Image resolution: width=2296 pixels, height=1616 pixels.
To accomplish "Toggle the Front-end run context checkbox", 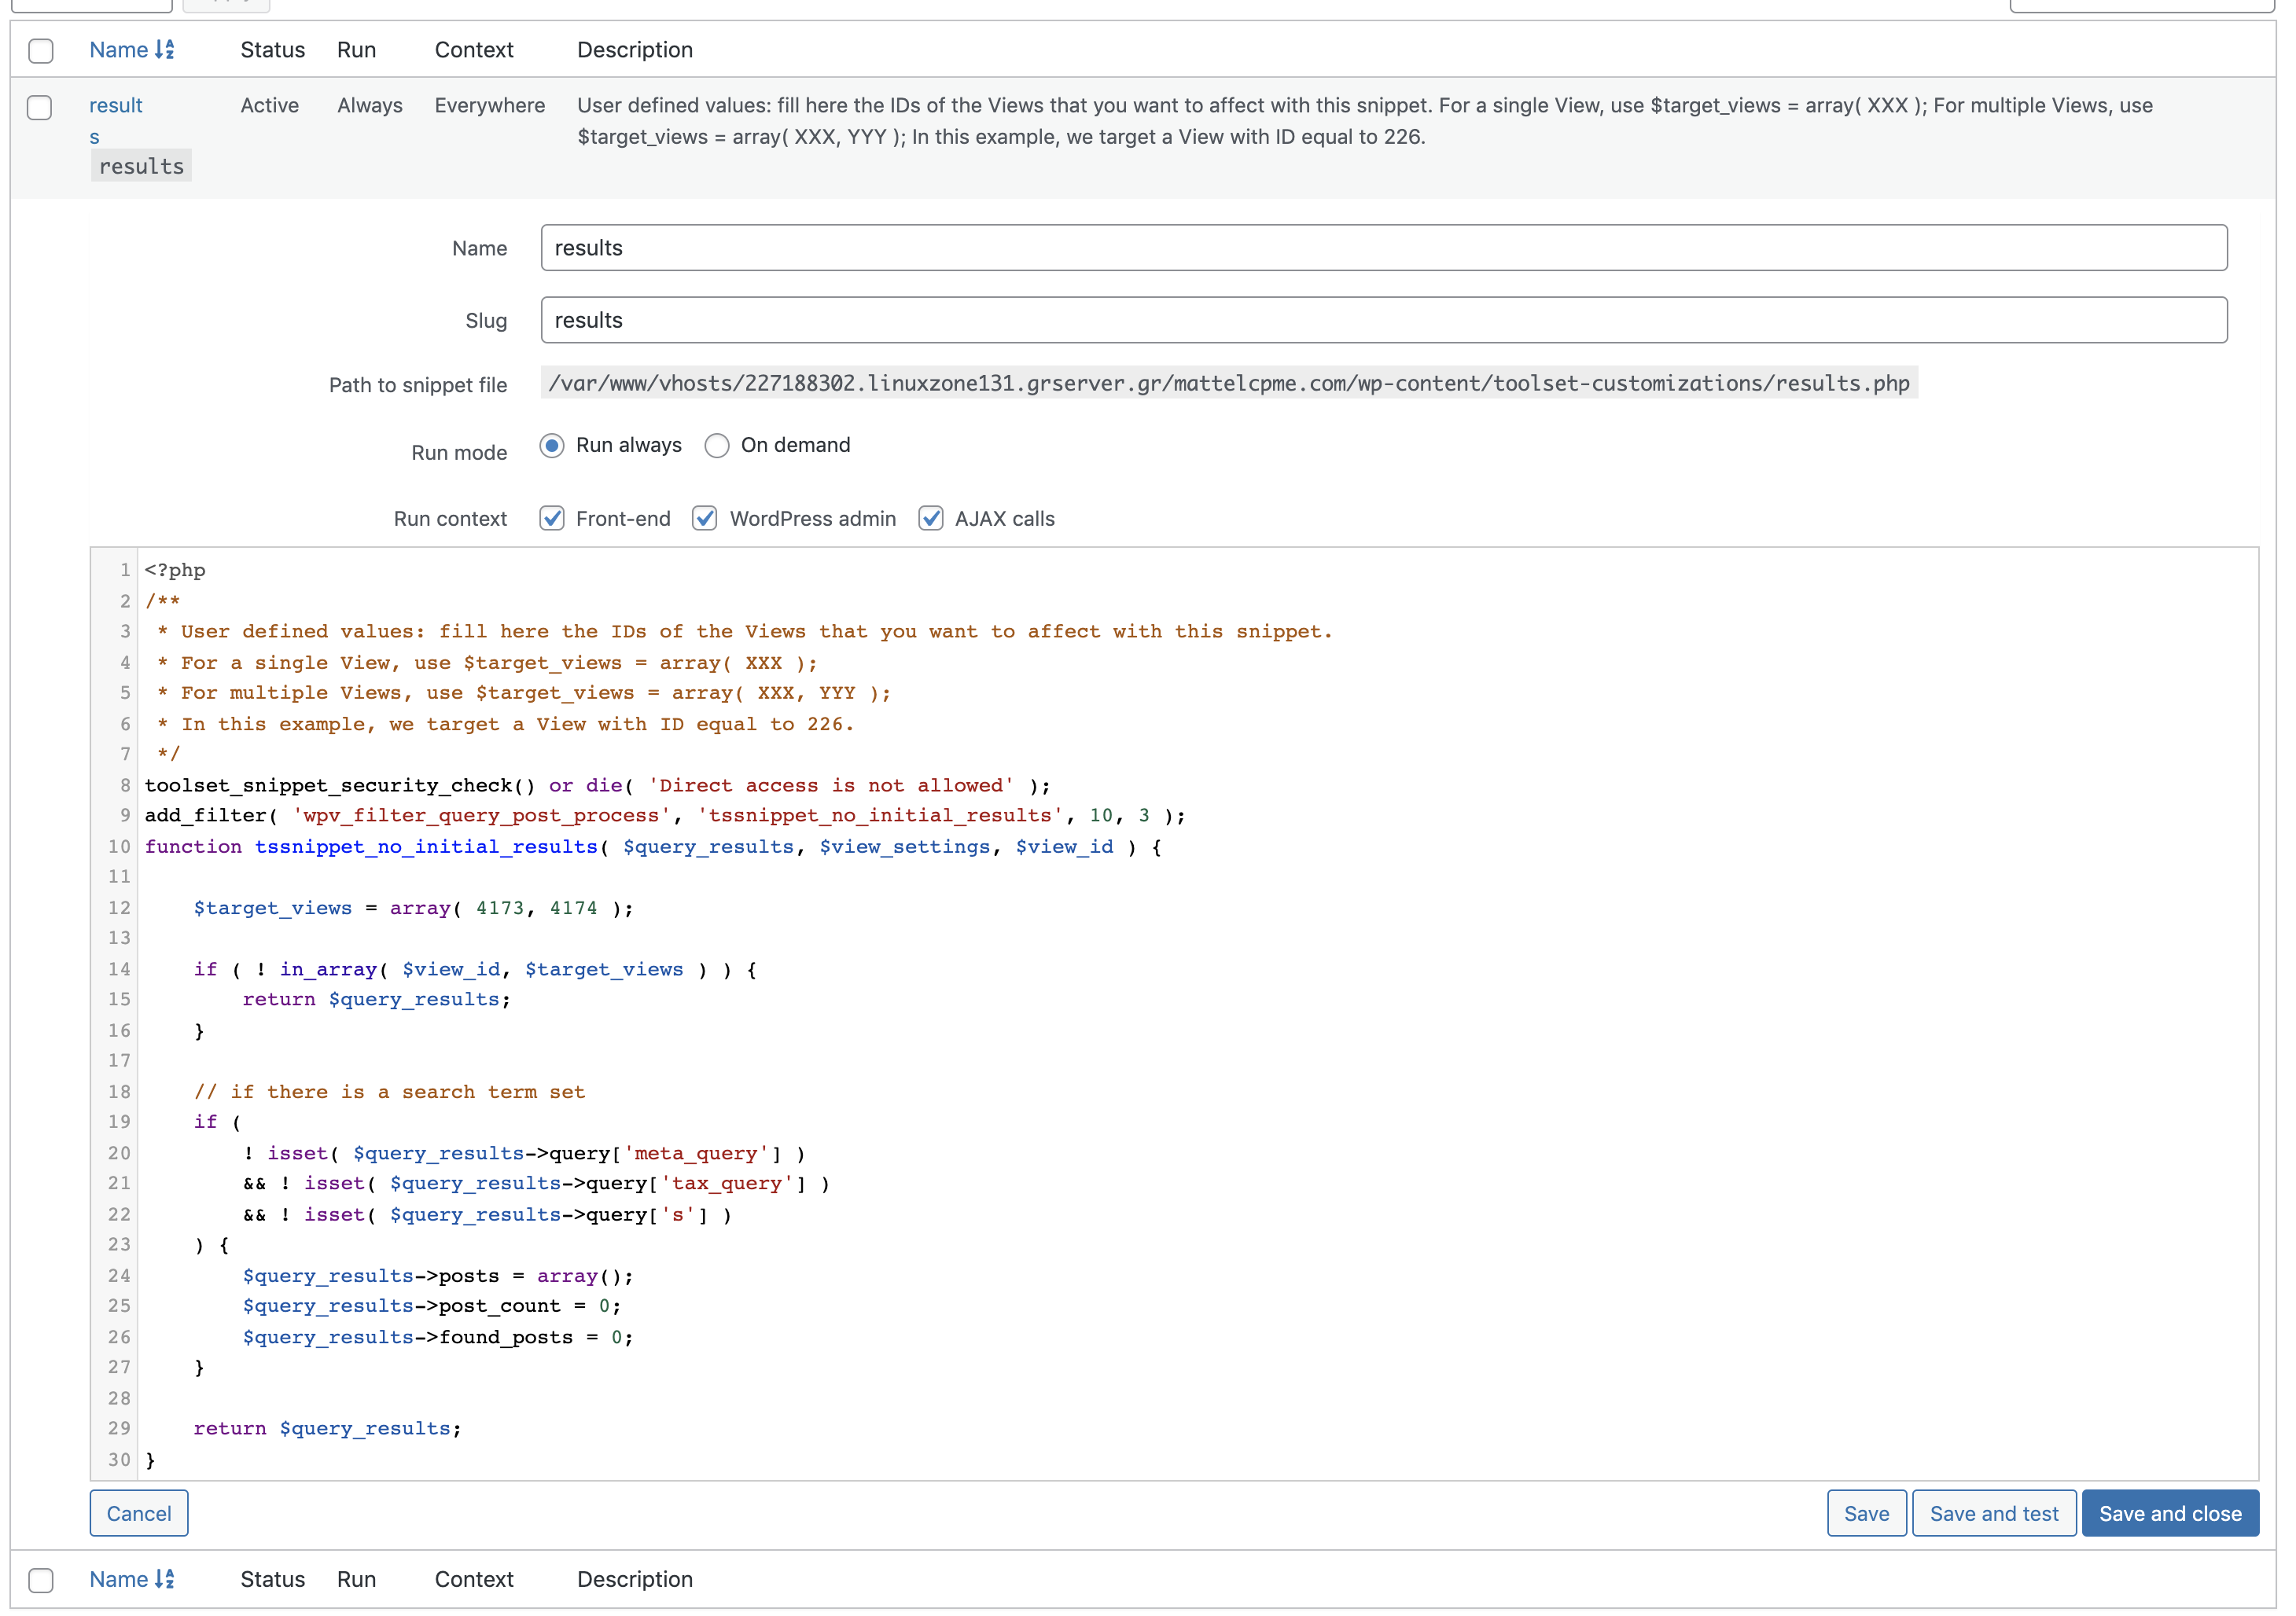I will (552, 519).
